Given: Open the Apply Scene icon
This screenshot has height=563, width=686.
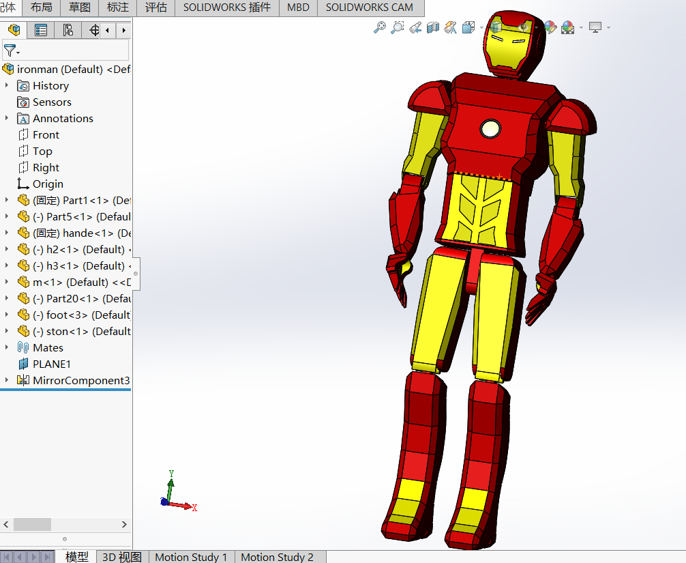Looking at the screenshot, I should pos(567,27).
